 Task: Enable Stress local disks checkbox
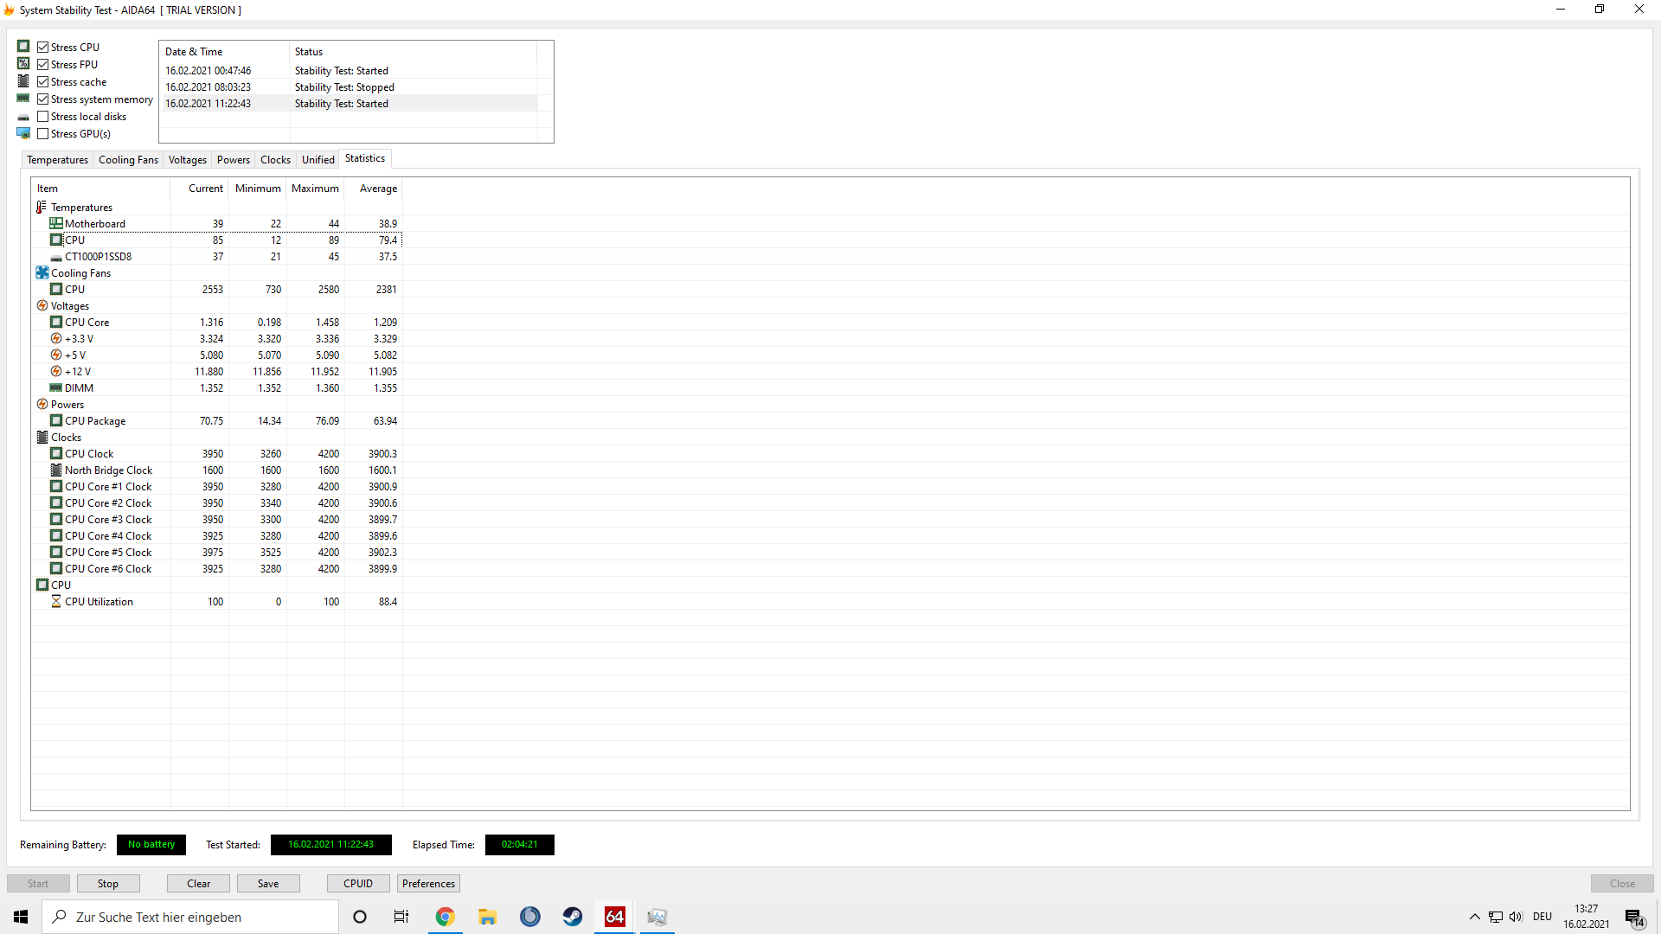pyautogui.click(x=42, y=117)
